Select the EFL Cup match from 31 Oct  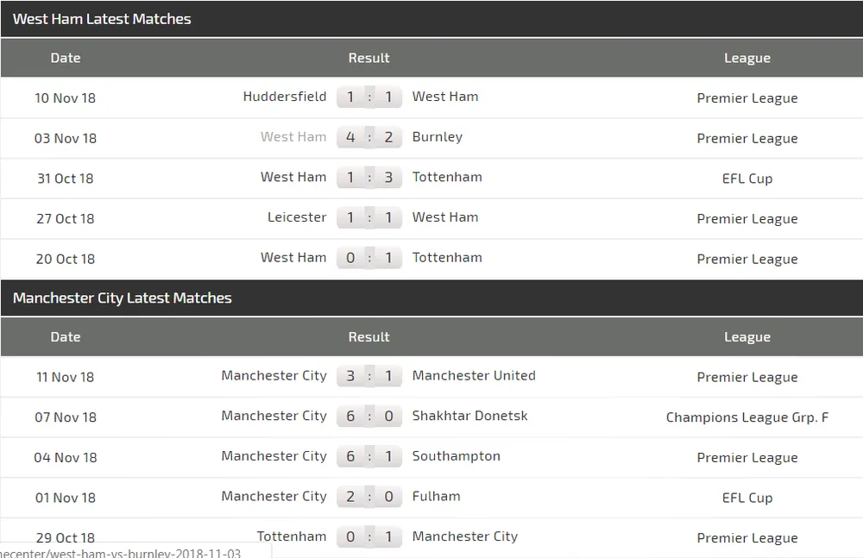pos(747,179)
